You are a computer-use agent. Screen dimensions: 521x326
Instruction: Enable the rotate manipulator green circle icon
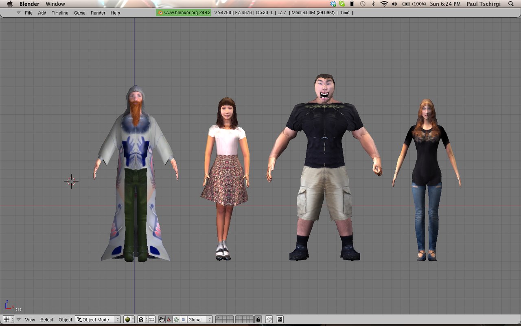coord(175,319)
